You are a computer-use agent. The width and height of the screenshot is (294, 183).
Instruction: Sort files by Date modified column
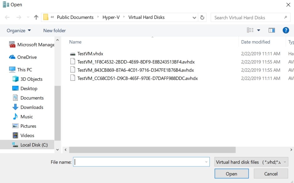[255, 42]
